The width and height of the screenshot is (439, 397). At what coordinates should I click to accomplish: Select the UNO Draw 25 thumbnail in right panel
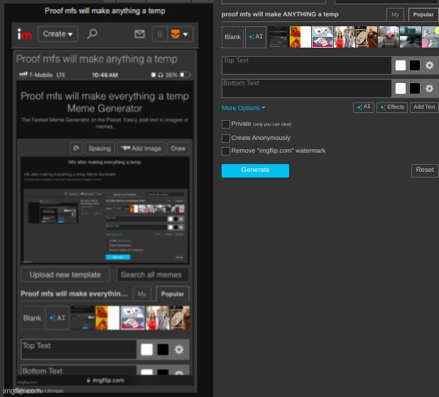(367, 37)
